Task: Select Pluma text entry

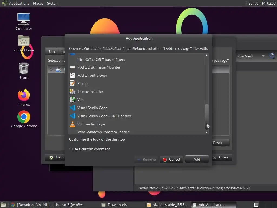Action: pyautogui.click(x=82, y=83)
